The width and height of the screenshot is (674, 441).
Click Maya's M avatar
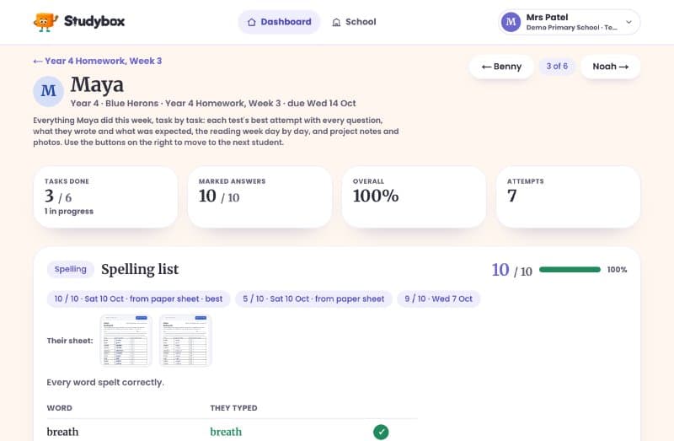(49, 91)
